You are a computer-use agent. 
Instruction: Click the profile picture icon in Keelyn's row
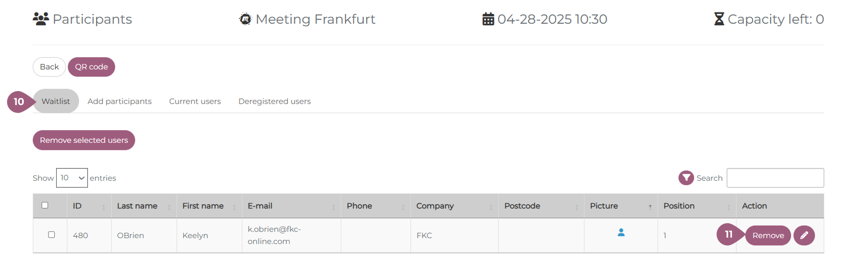coord(621,232)
